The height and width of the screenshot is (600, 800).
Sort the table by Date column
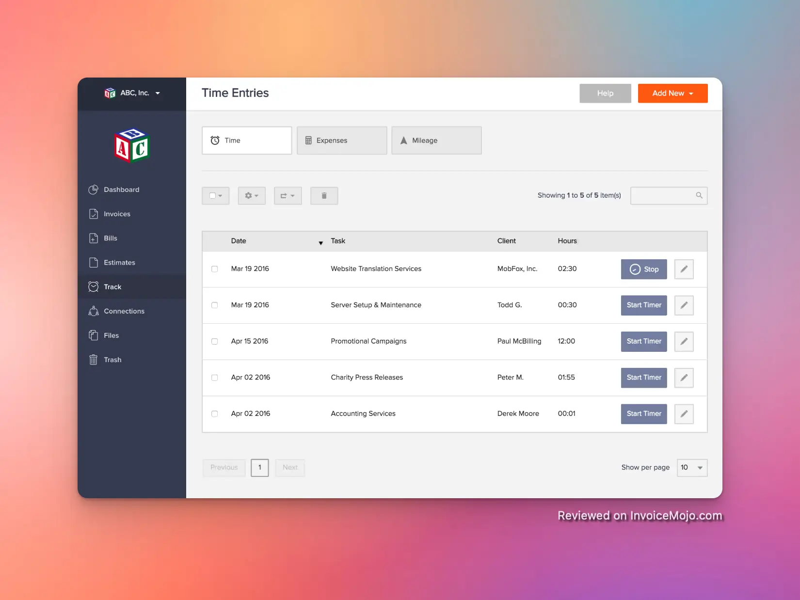coord(239,241)
